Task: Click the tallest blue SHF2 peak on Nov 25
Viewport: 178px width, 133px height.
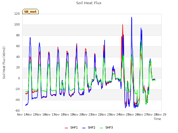Action: [132, 17]
